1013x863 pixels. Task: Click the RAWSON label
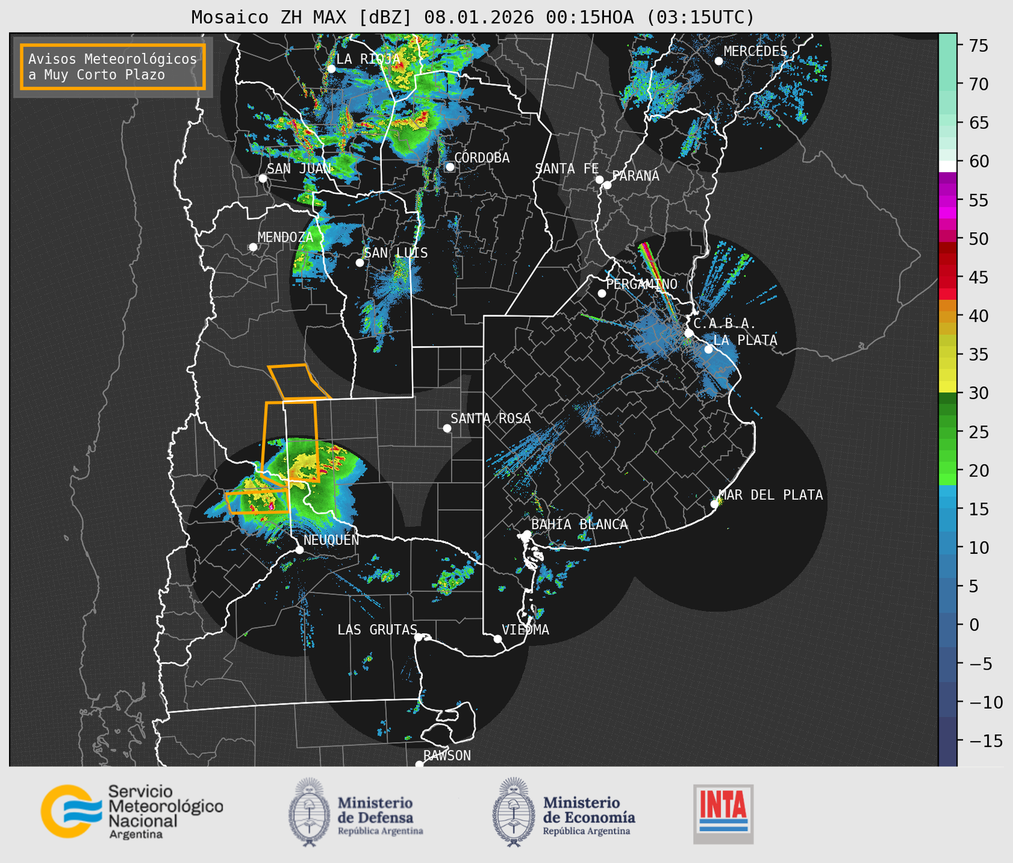(x=447, y=756)
